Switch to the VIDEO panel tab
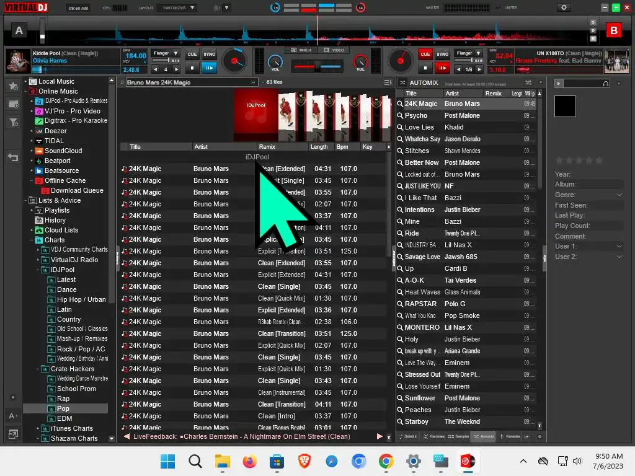Image resolution: width=635 pixels, height=476 pixels. [x=334, y=50]
